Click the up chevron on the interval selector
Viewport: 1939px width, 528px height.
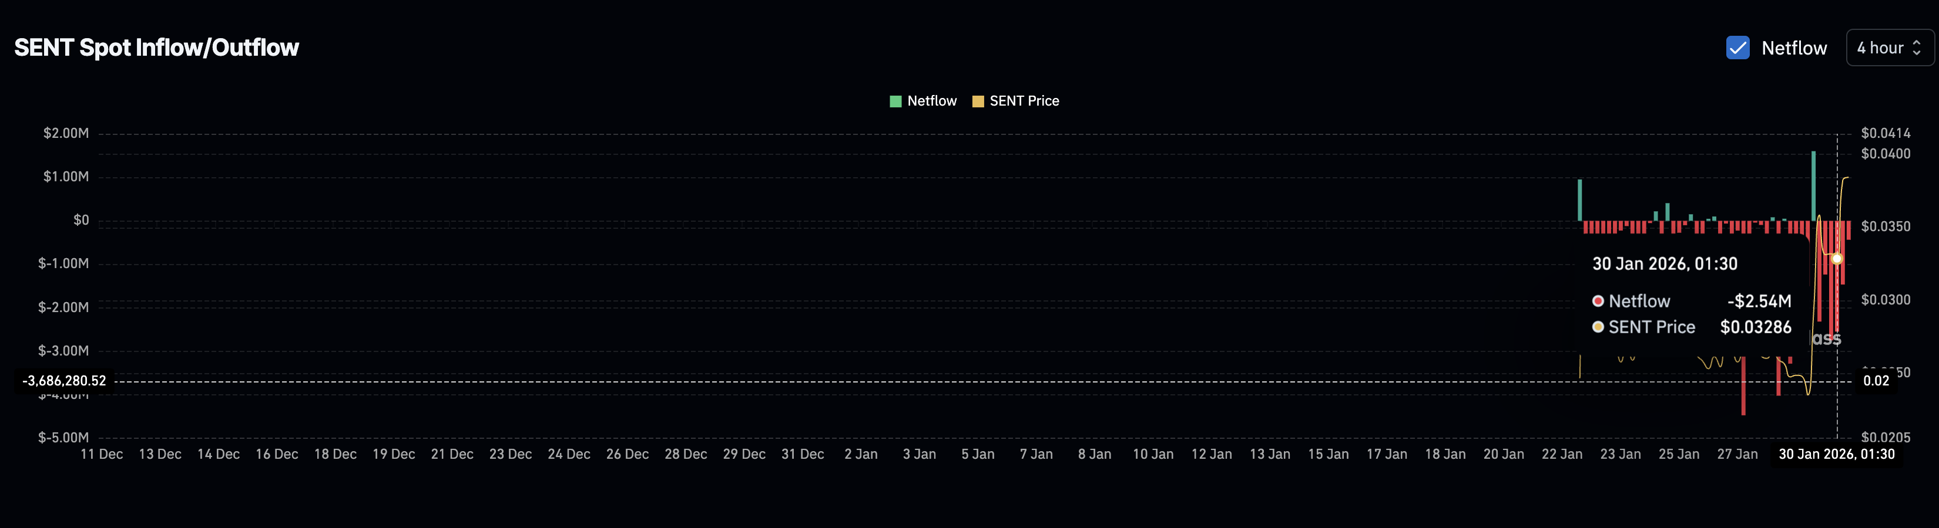pyautogui.click(x=1917, y=43)
